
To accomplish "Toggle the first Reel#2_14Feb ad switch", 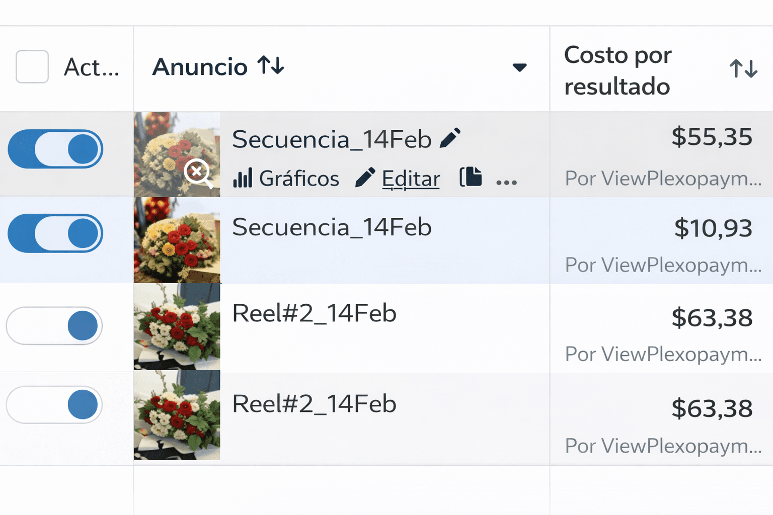I will point(54,326).
